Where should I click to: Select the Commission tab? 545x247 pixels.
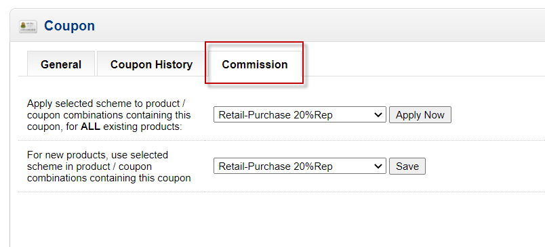tap(254, 64)
